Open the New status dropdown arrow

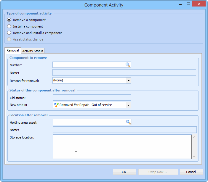[x=128, y=105]
